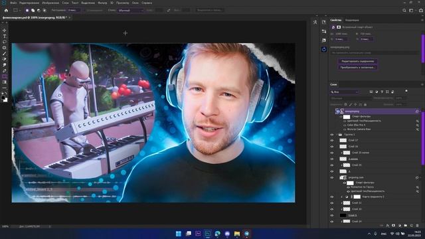This screenshot has height=239, width=425.
Task: Open the extra tools ellipsis button
Action: coord(5,88)
